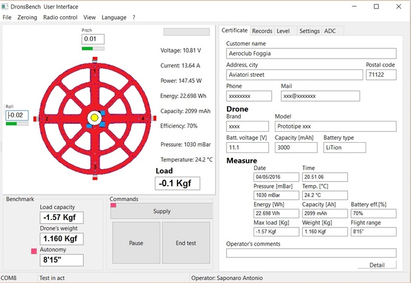Click the Supply button
Viewport: 411px width, 283px height.
[x=162, y=211]
